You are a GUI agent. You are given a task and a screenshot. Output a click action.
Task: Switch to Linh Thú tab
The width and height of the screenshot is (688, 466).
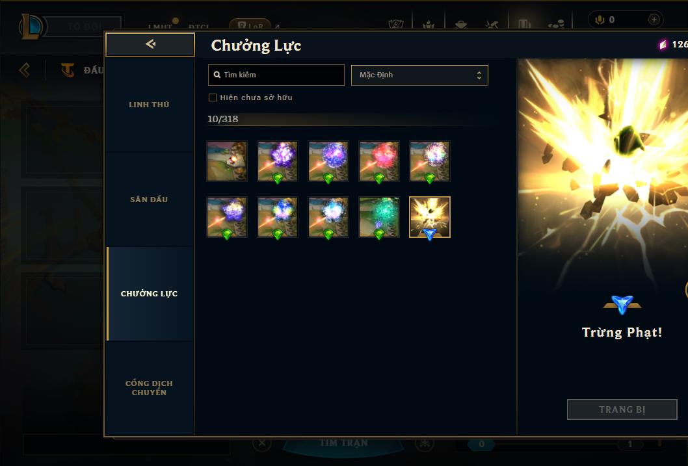click(x=149, y=105)
